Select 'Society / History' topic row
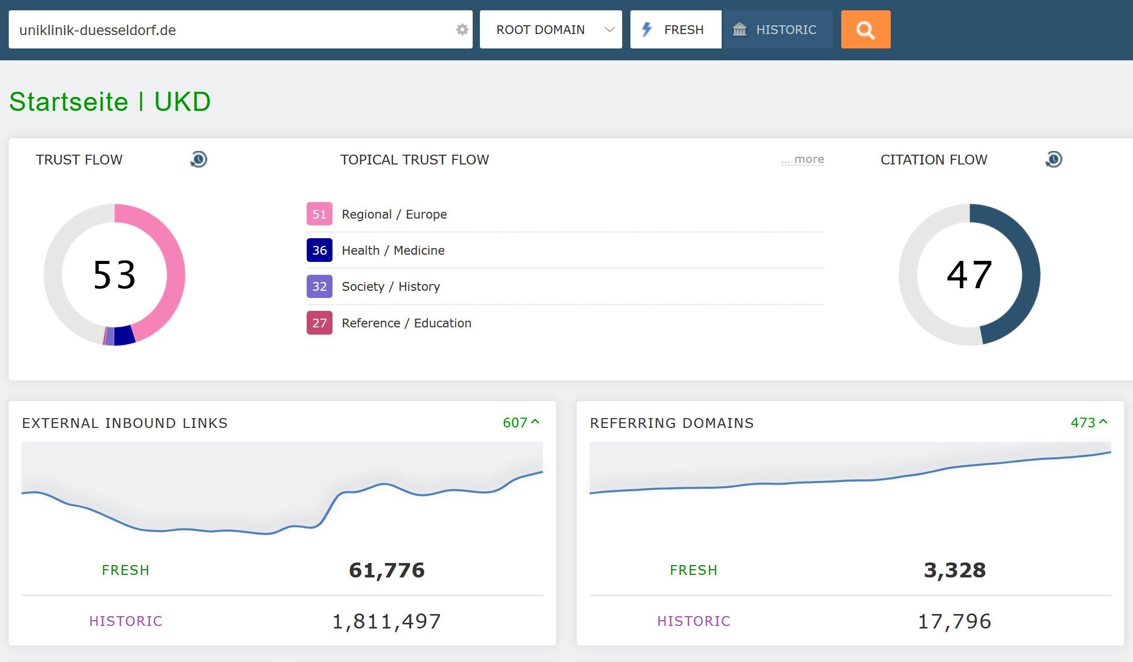This screenshot has width=1133, height=662. click(x=565, y=286)
